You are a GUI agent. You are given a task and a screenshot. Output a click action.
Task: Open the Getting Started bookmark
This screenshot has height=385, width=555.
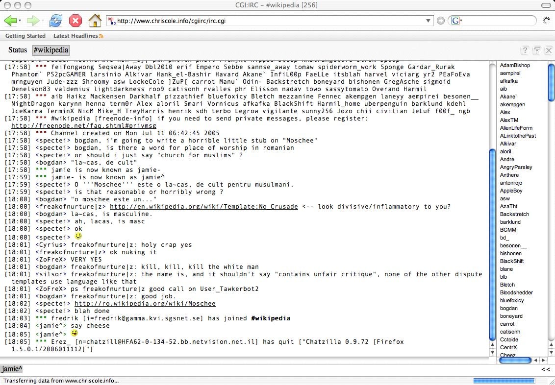point(25,36)
